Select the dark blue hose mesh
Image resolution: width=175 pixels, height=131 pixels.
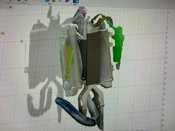75,112
